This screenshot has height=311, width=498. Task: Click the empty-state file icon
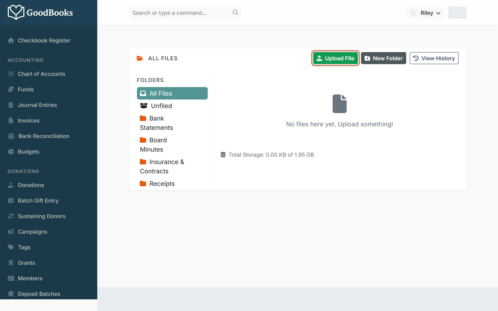pos(340,104)
